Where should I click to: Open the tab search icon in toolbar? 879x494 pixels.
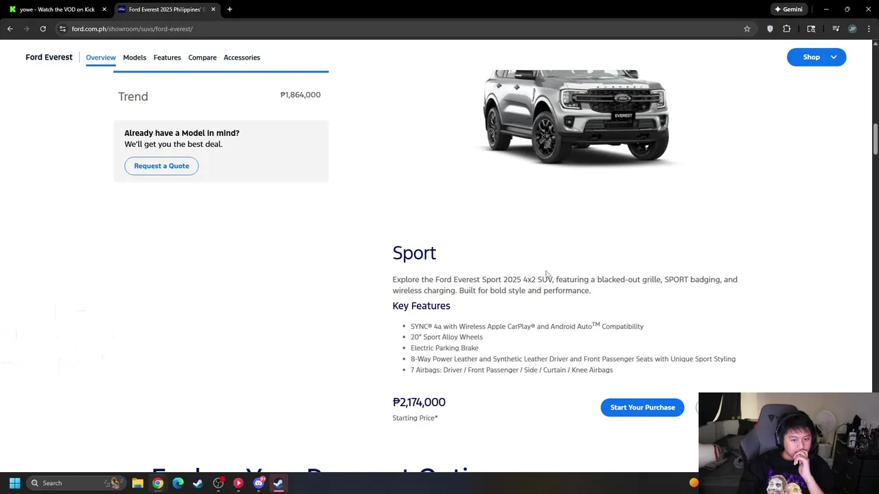click(x=811, y=29)
